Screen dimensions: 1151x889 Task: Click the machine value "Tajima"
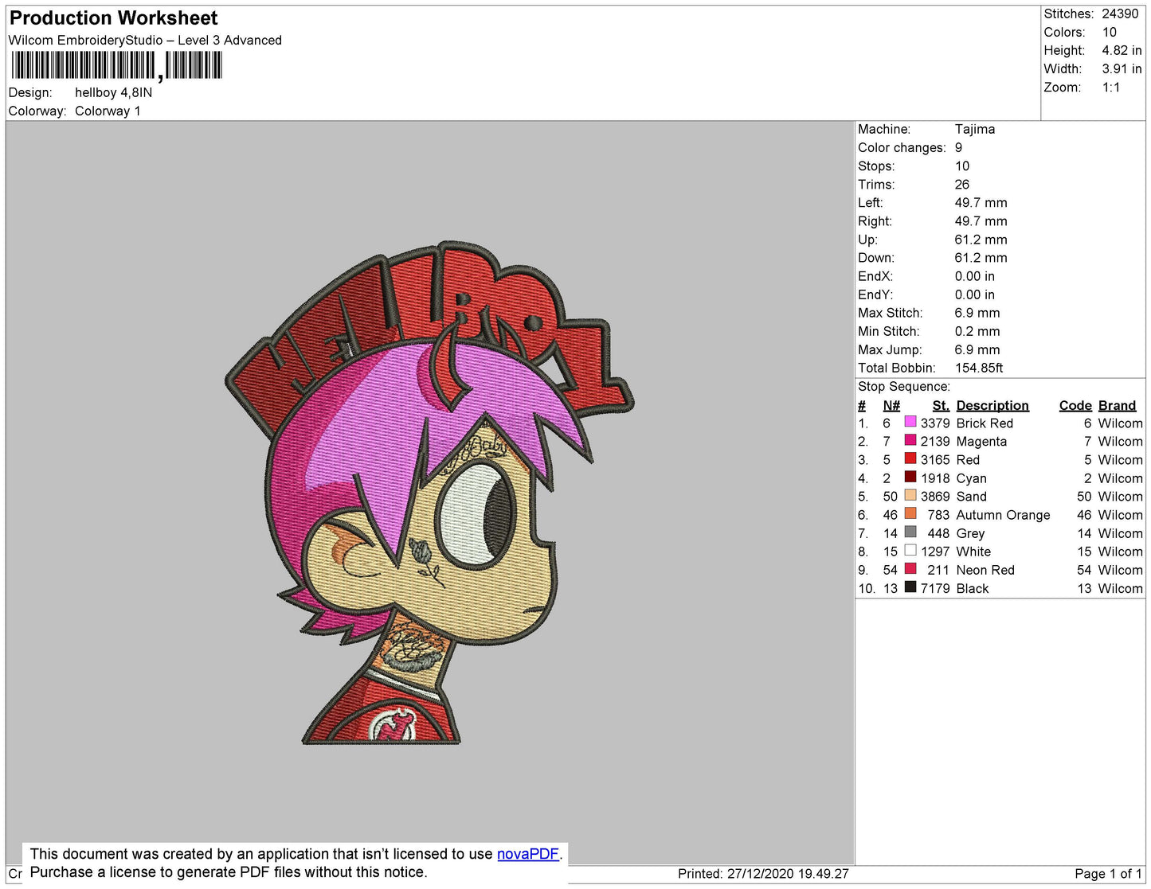[975, 129]
